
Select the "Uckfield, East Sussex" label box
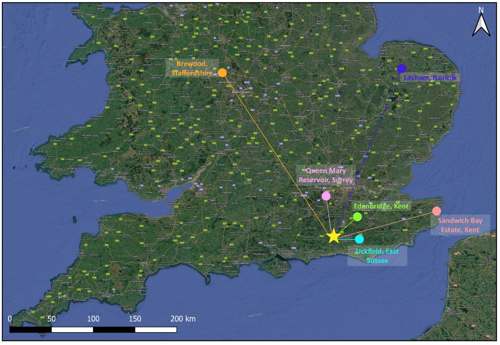coord(377,255)
